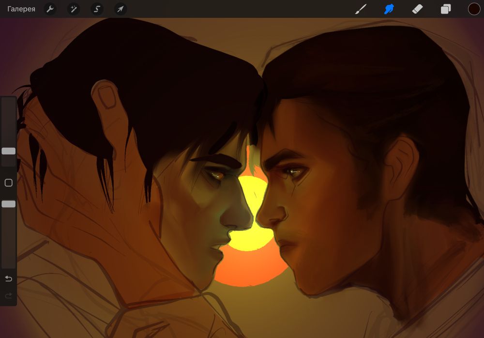
Task: Select the Smudge tool
Action: click(x=389, y=9)
